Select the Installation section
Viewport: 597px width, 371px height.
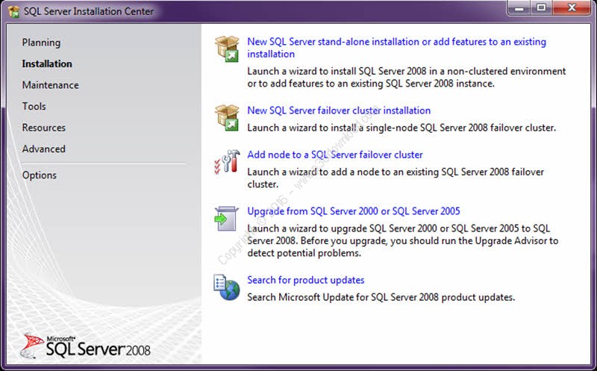pyautogui.click(x=47, y=64)
